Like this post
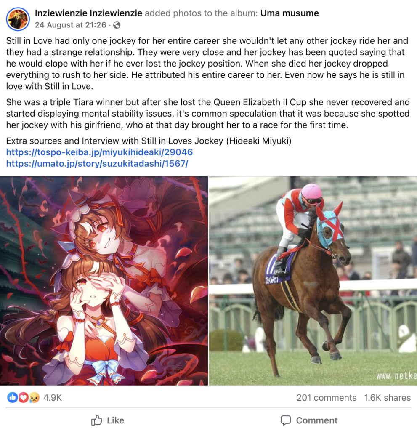417x431 pixels. (x=108, y=420)
